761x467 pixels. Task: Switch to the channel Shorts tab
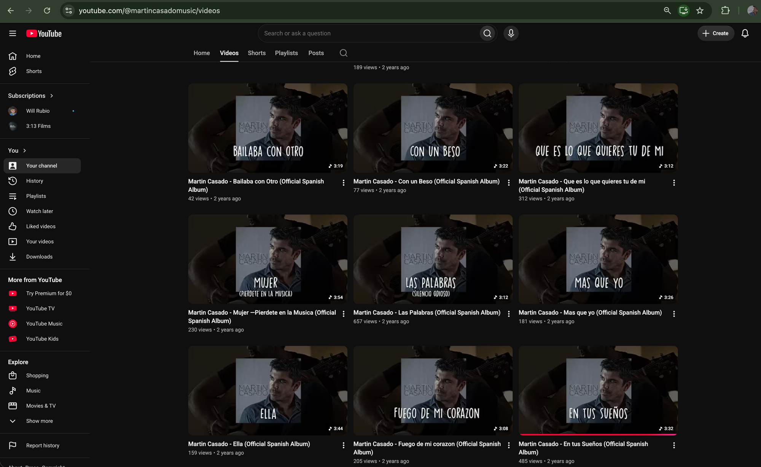257,53
